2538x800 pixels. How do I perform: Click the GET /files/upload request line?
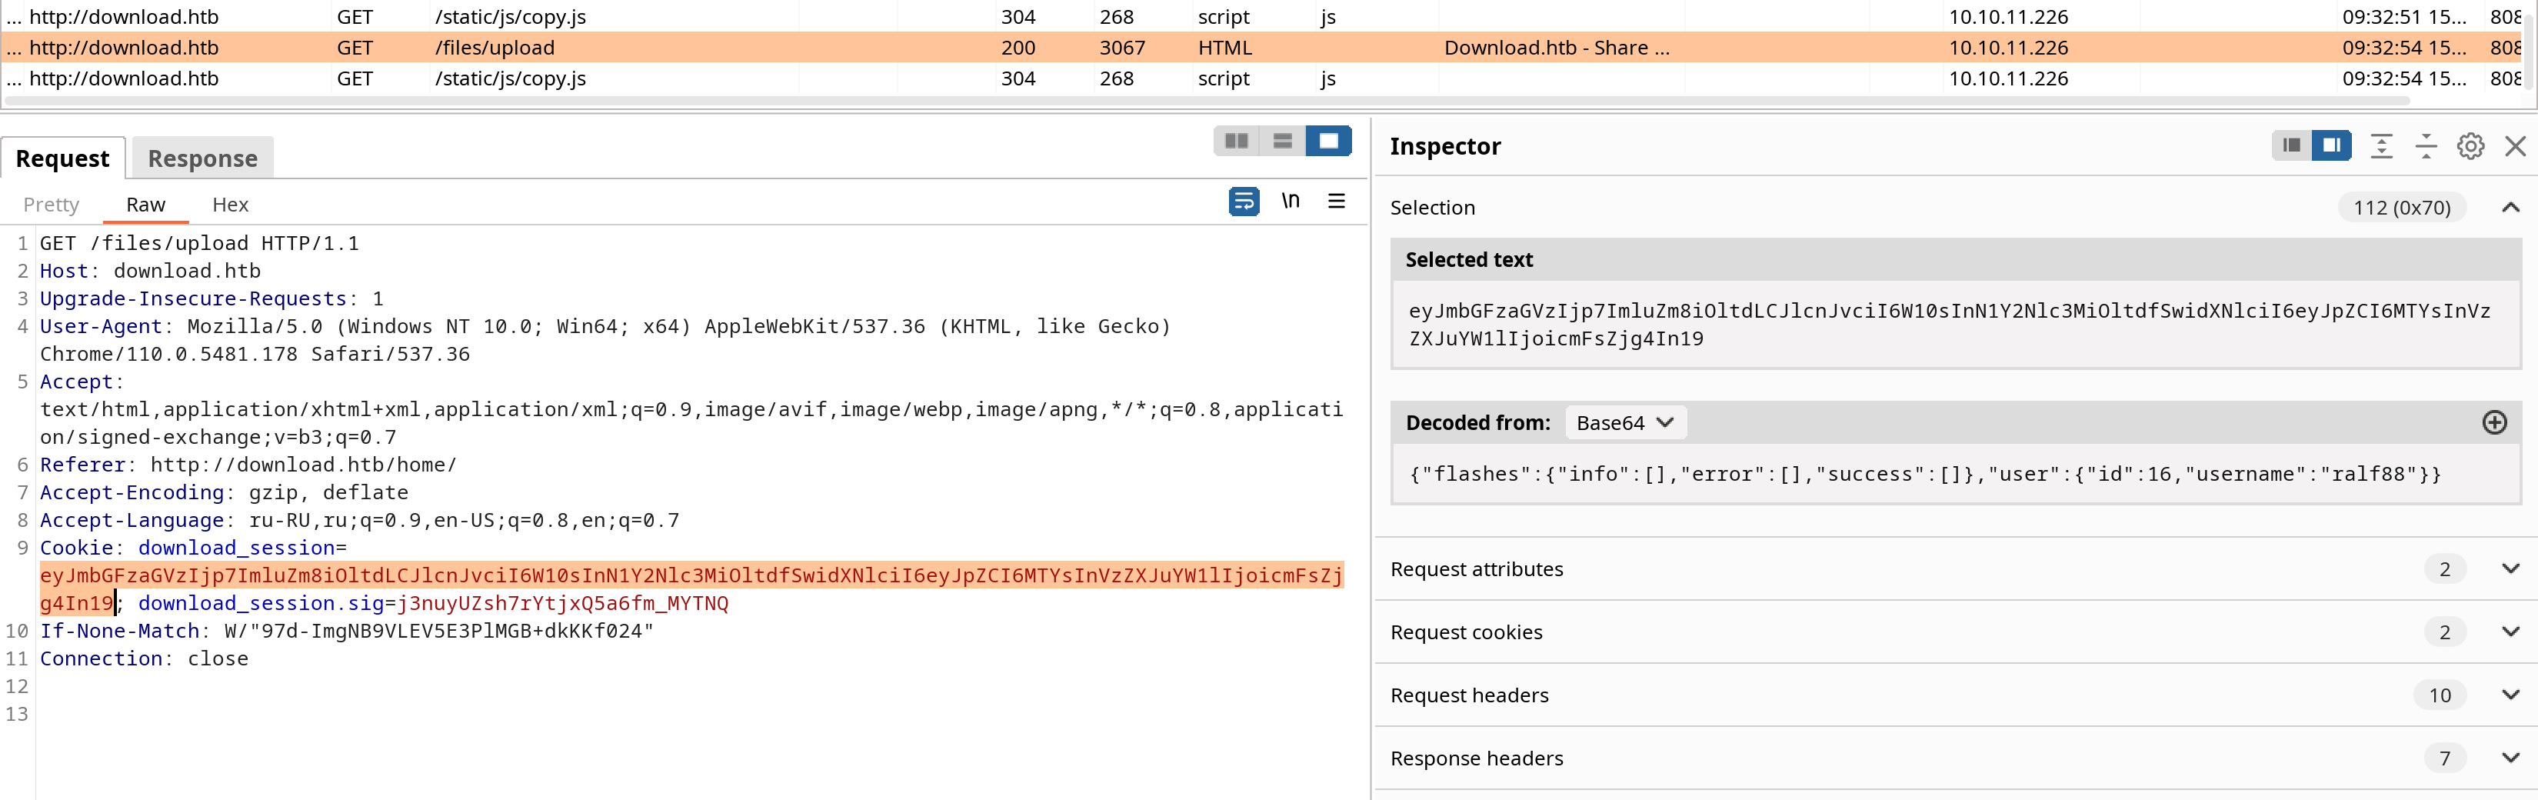(199, 243)
